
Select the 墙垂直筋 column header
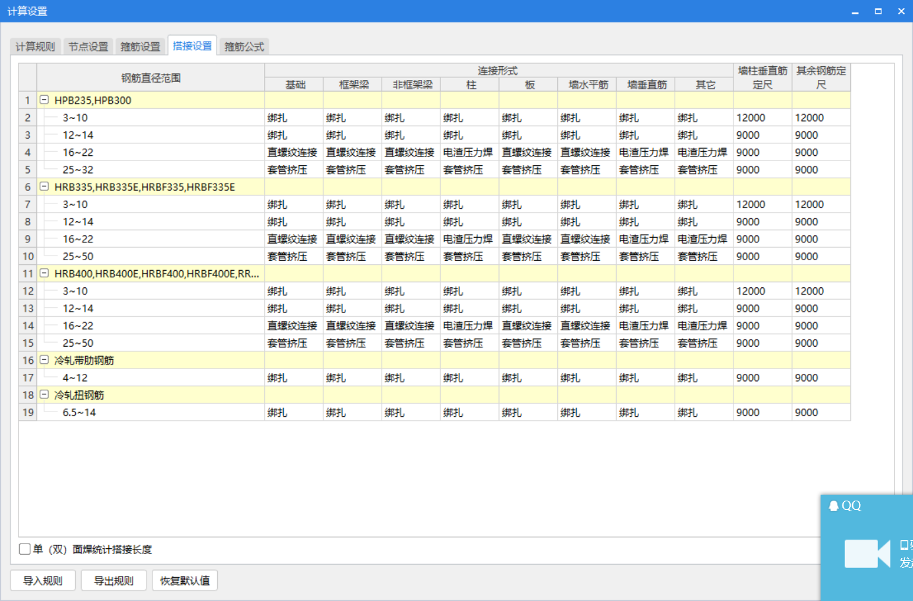point(646,85)
